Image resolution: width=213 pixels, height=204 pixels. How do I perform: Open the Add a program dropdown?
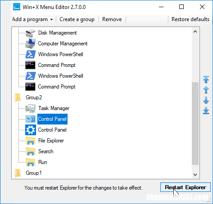(32, 19)
